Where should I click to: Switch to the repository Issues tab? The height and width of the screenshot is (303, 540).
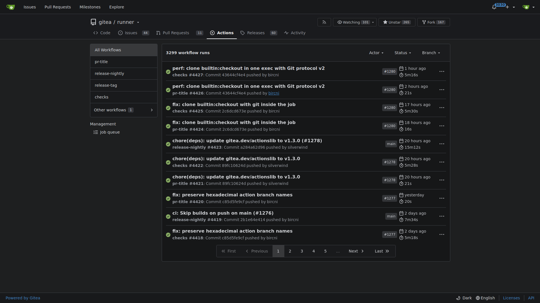point(134,33)
